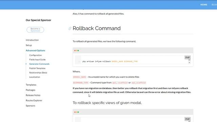Viewport: 217px width, 122px height.
Task: Open the Publish Templates page
Action: (x=37, y=68)
